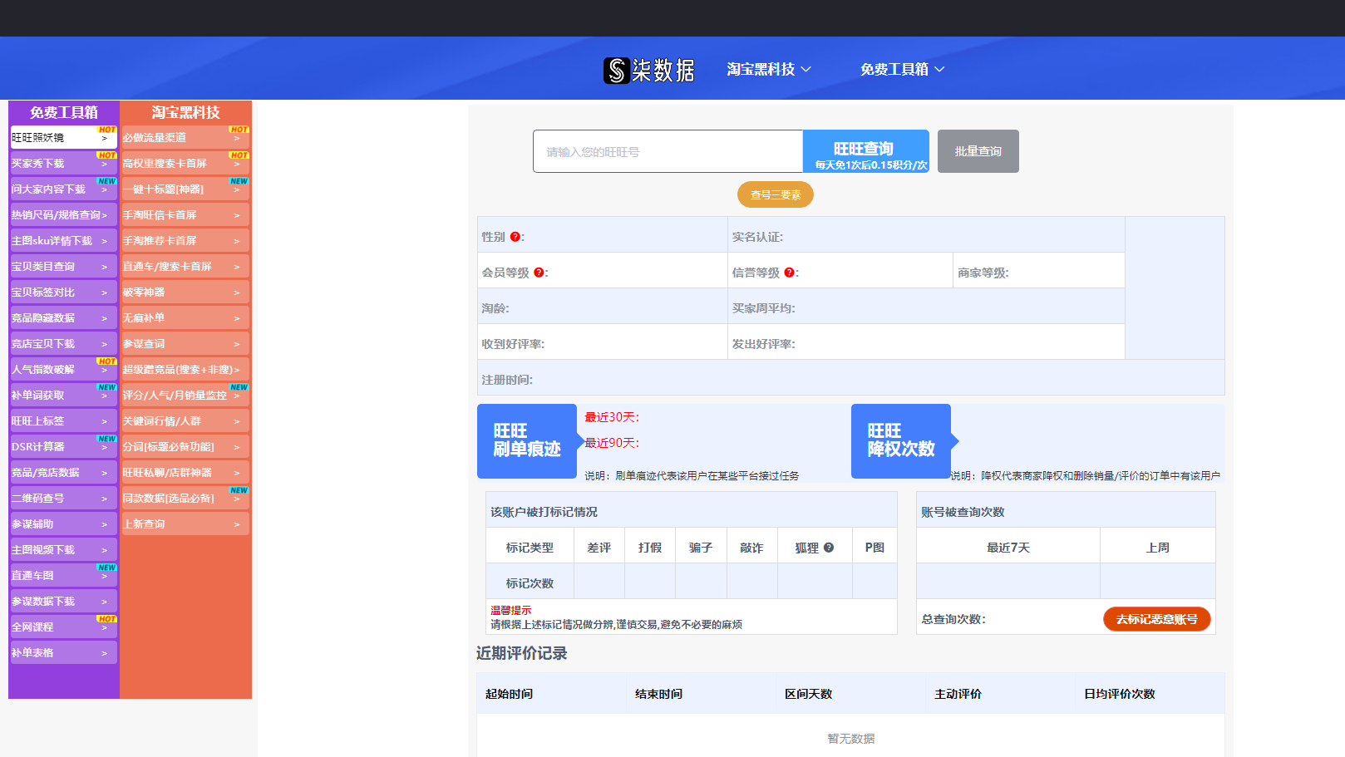The height and width of the screenshot is (757, 1345).
Task: Open 手淘推荐卡首屏 tool
Action: (x=185, y=240)
